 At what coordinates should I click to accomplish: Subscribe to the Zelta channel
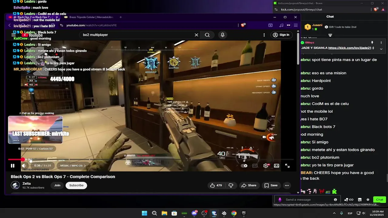click(76, 185)
